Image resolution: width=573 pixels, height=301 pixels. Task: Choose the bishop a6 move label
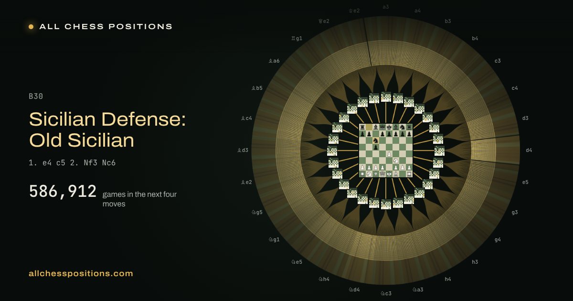point(274,61)
